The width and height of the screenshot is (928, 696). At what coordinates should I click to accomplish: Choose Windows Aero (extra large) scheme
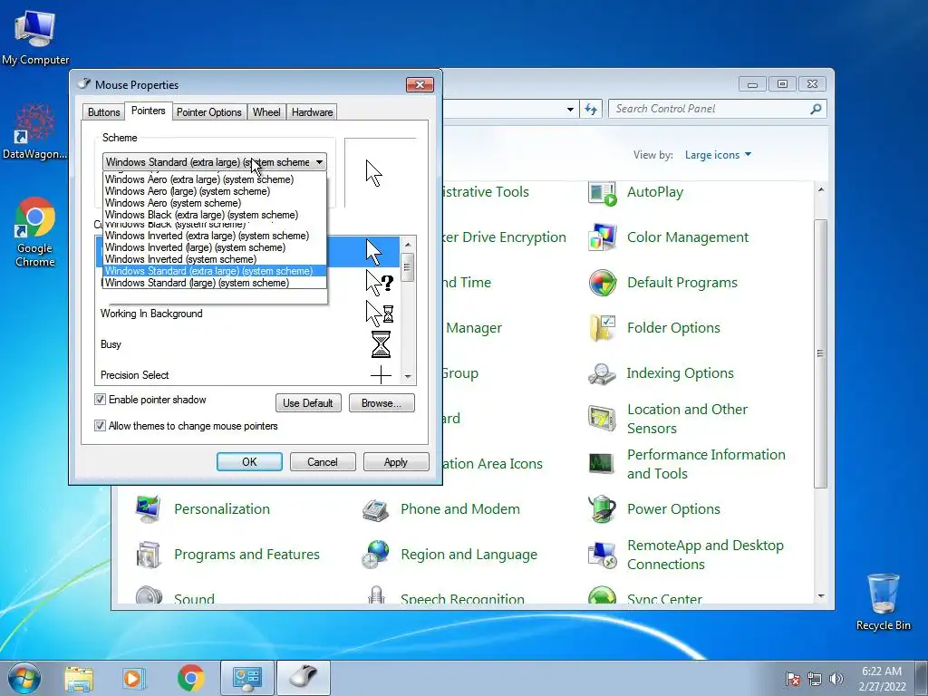[x=214, y=179]
